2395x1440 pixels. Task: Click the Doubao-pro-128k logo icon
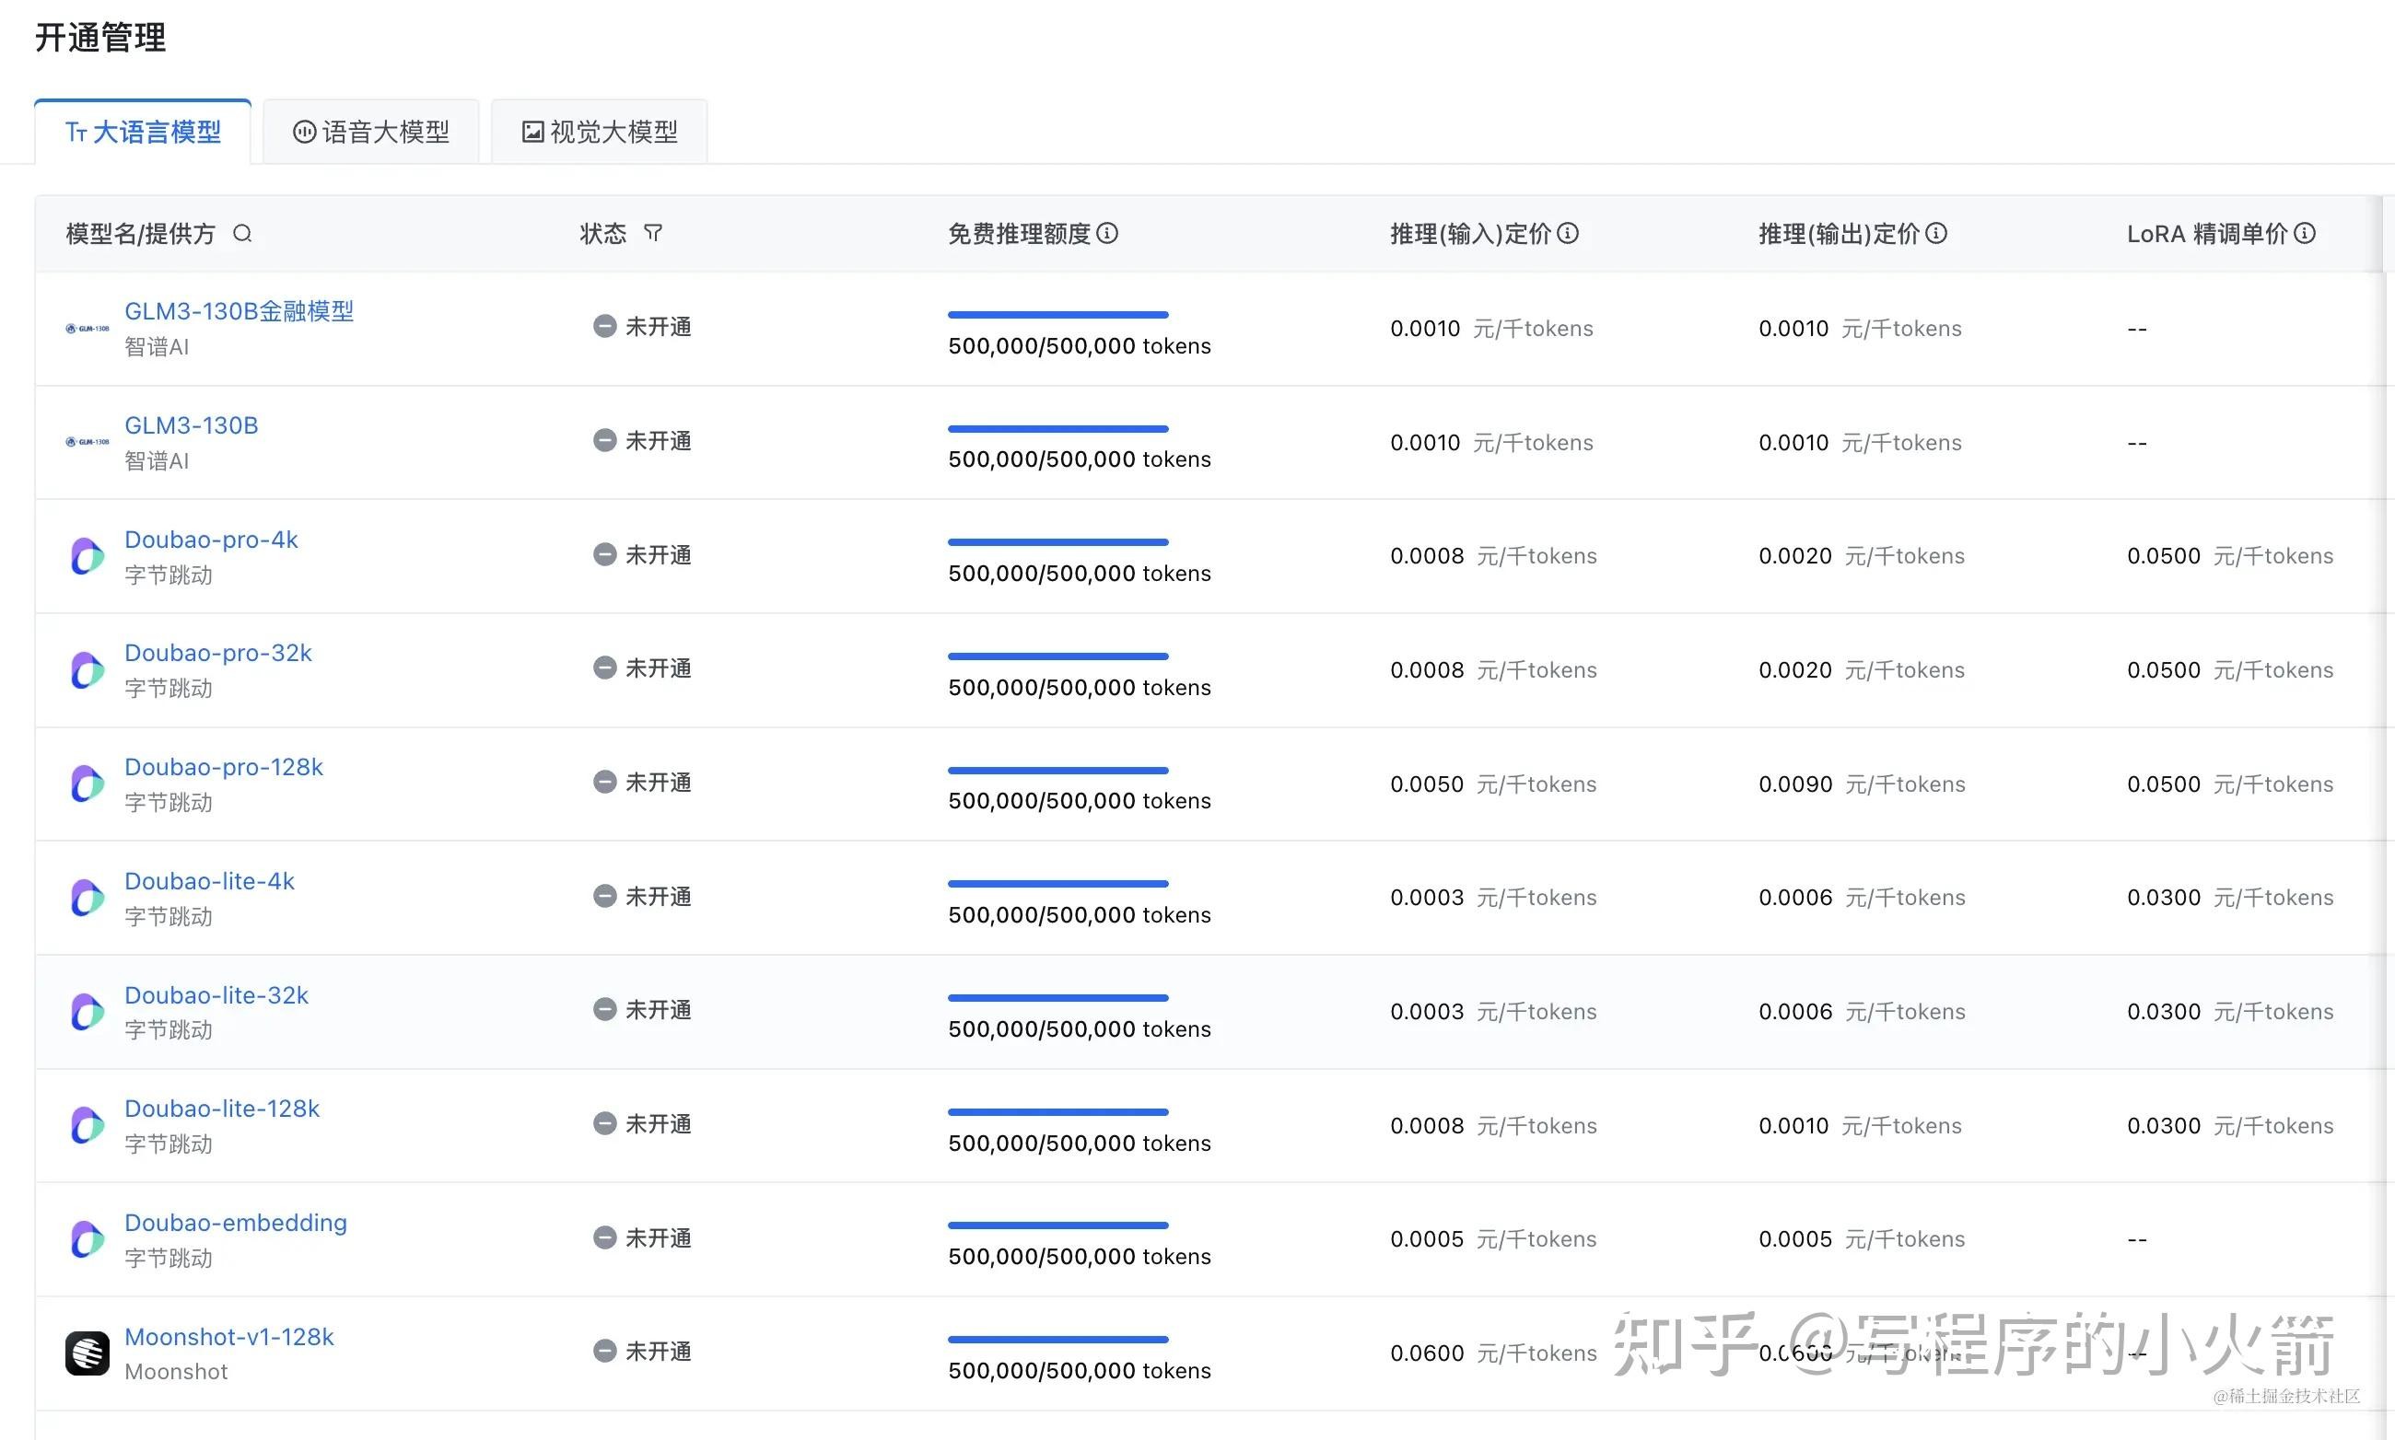pyautogui.click(x=88, y=784)
